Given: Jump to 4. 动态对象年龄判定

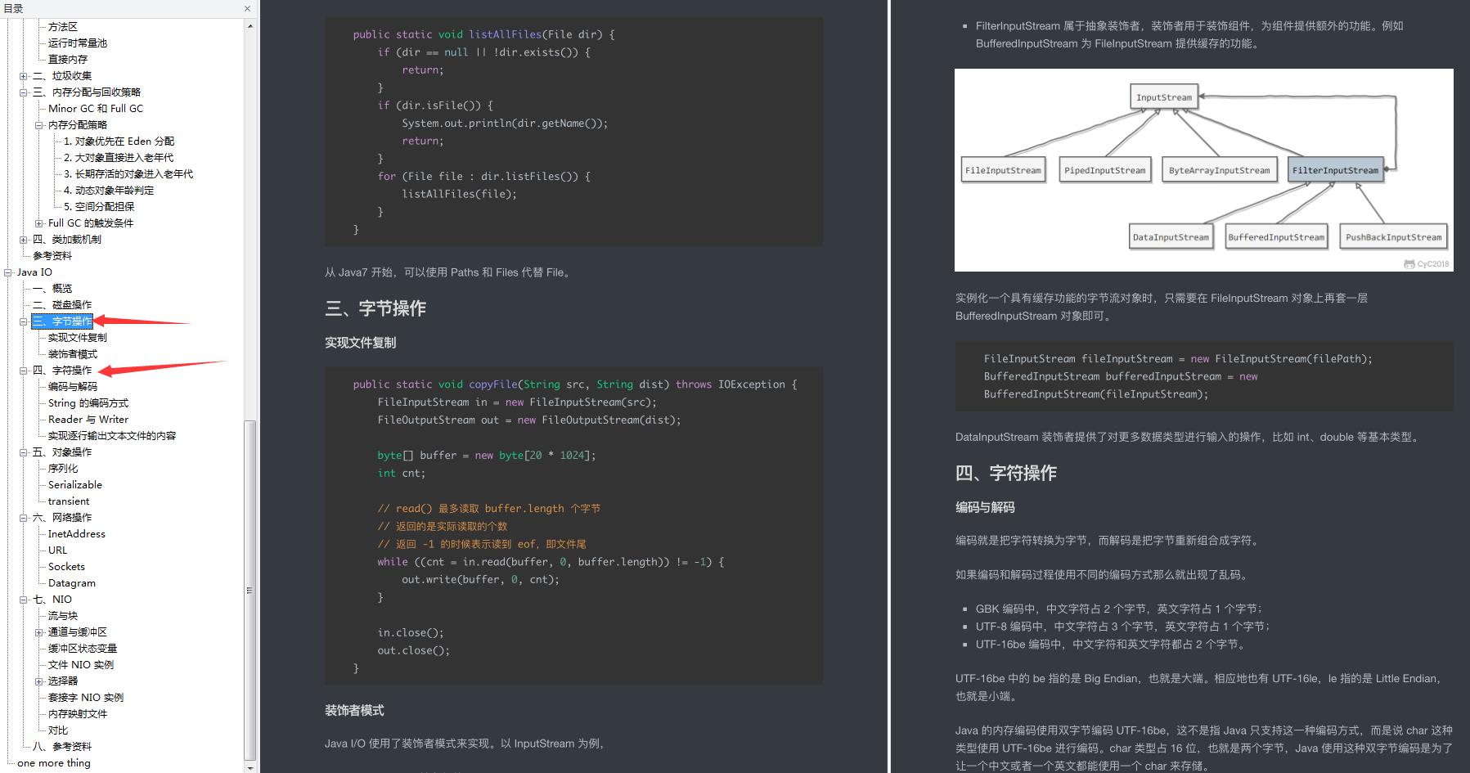Looking at the screenshot, I should coord(109,191).
